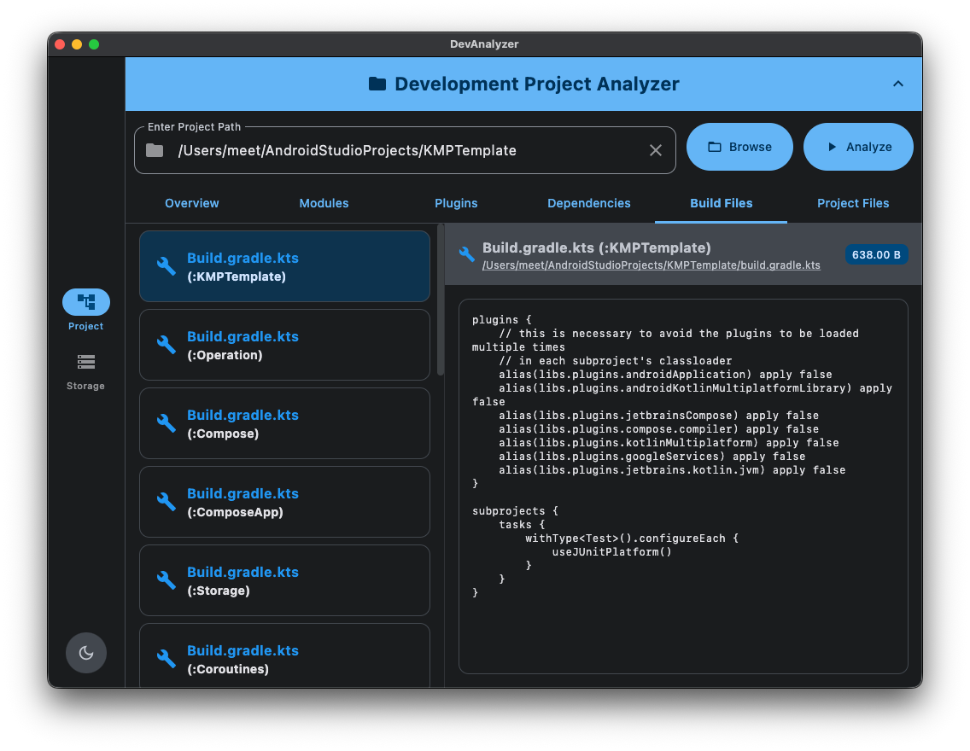This screenshot has width=970, height=751.
Task: Click the 'alias(libs.plugins.googleServices) apply false' line
Action: (652, 457)
